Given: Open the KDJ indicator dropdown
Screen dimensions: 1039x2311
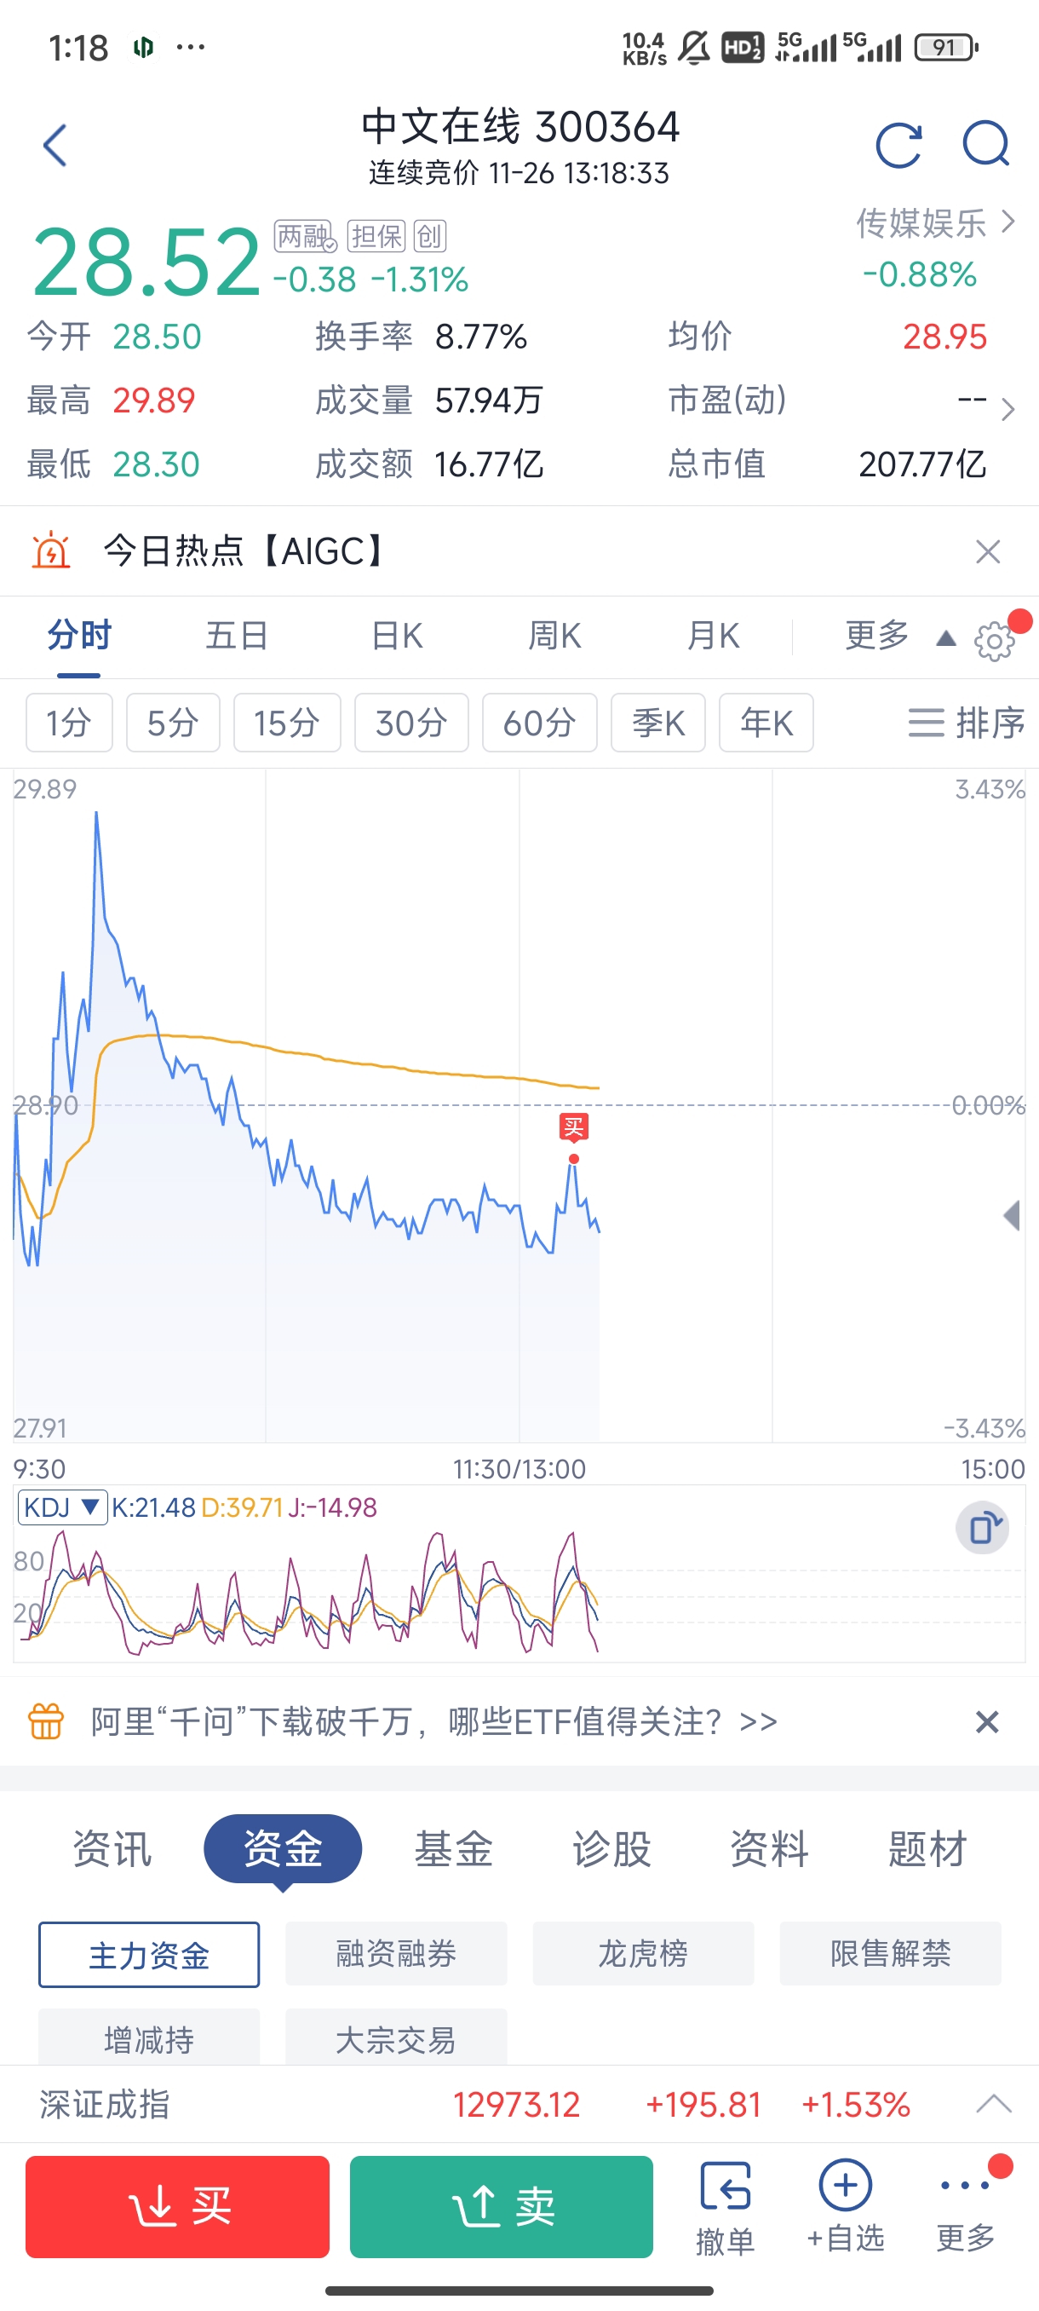Looking at the screenshot, I should click(x=62, y=1507).
